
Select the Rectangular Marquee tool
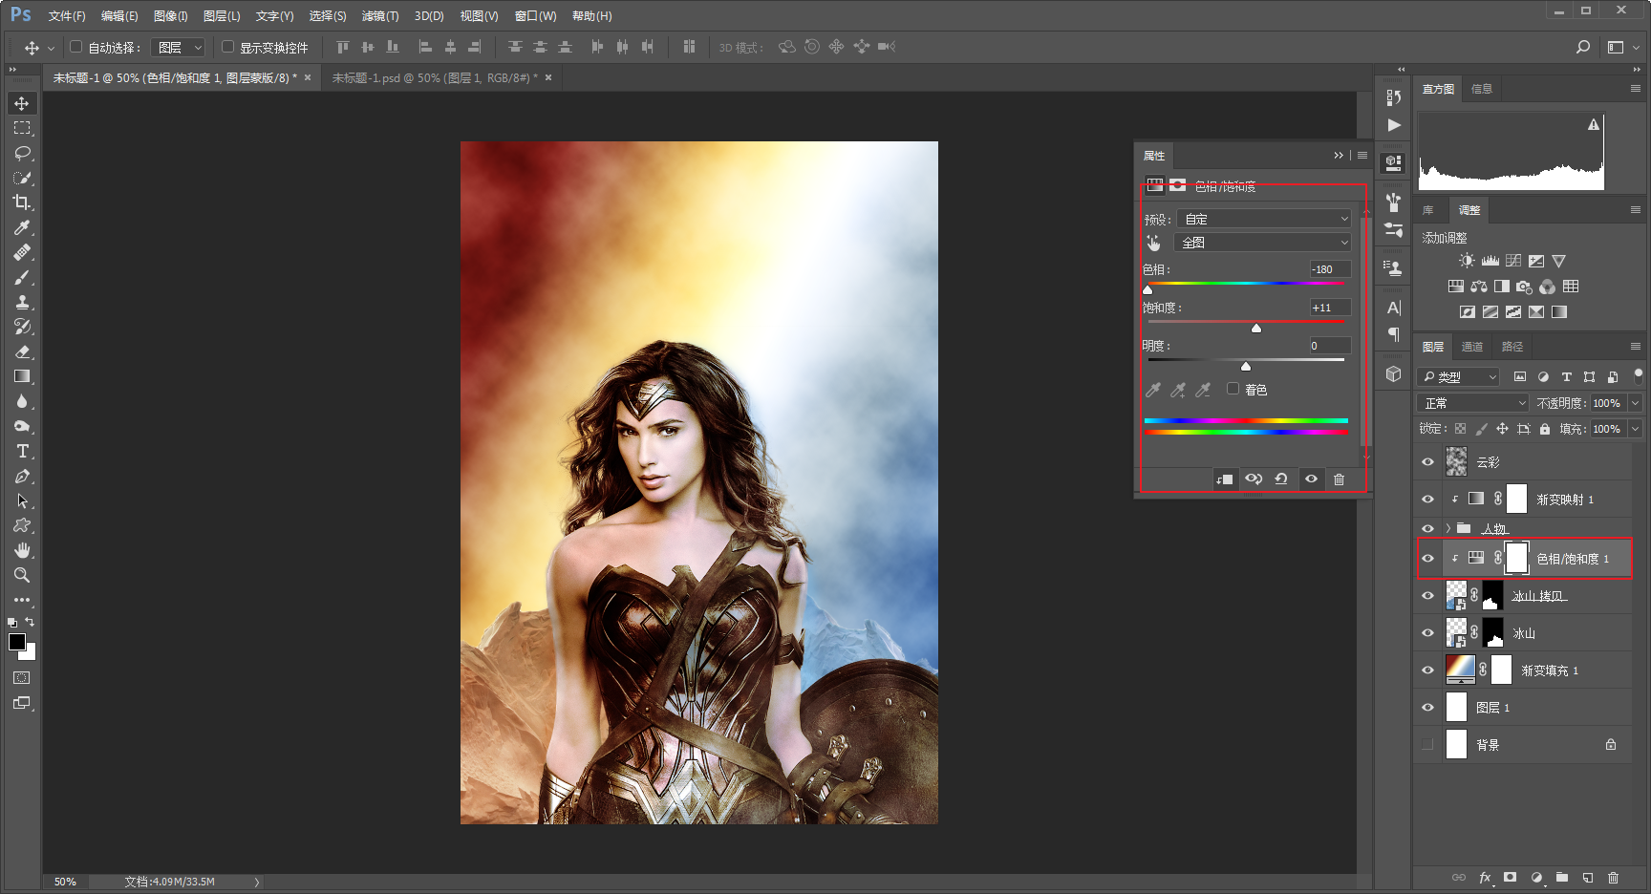pyautogui.click(x=22, y=128)
